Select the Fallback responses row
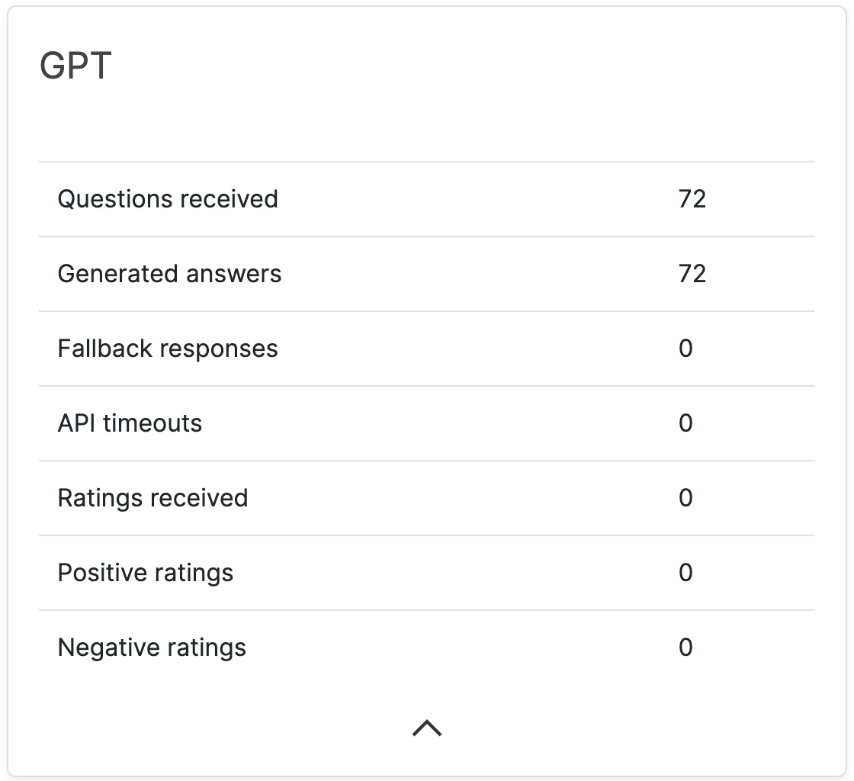Image resolution: width=854 pixels, height=781 pixels. tap(426, 348)
